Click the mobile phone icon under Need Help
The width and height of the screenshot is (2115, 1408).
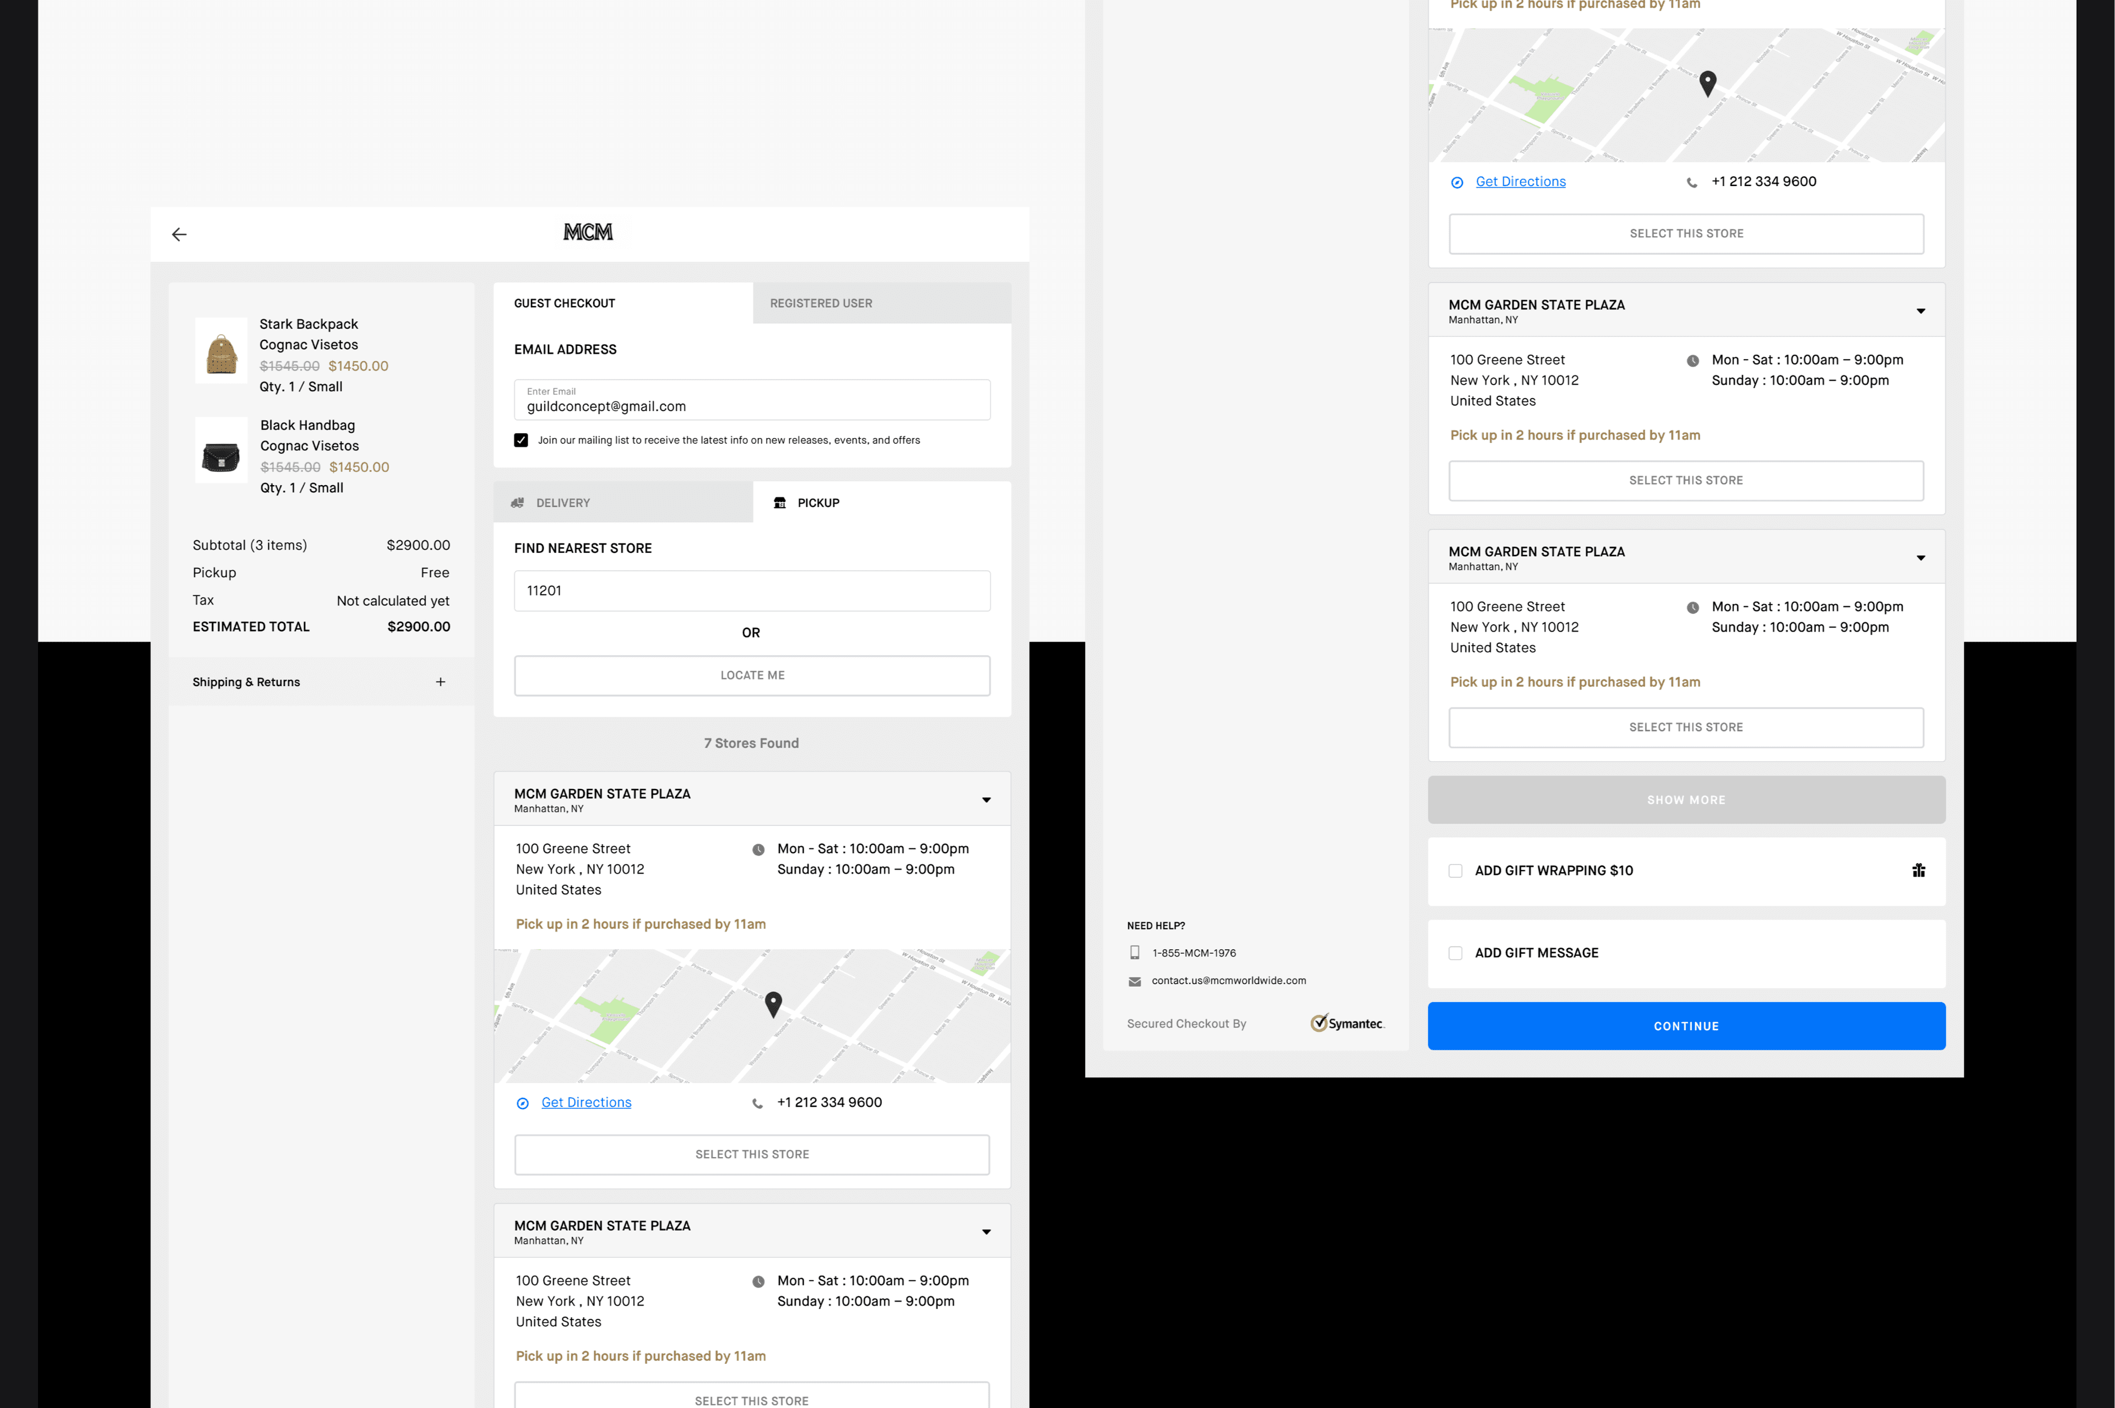(1134, 953)
